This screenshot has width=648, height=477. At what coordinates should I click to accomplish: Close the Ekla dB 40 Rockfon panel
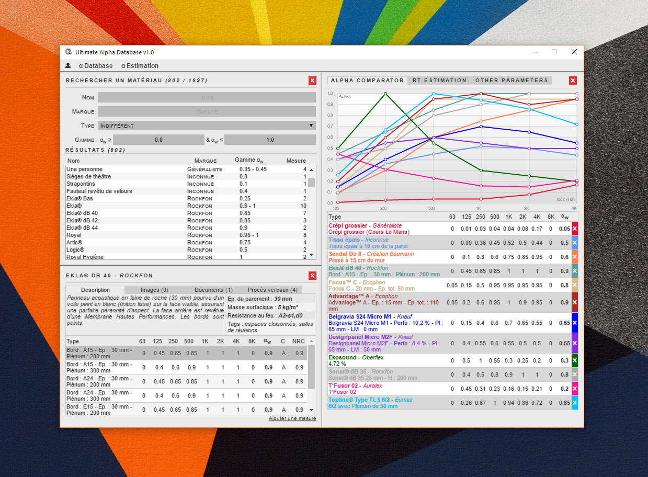(312, 276)
